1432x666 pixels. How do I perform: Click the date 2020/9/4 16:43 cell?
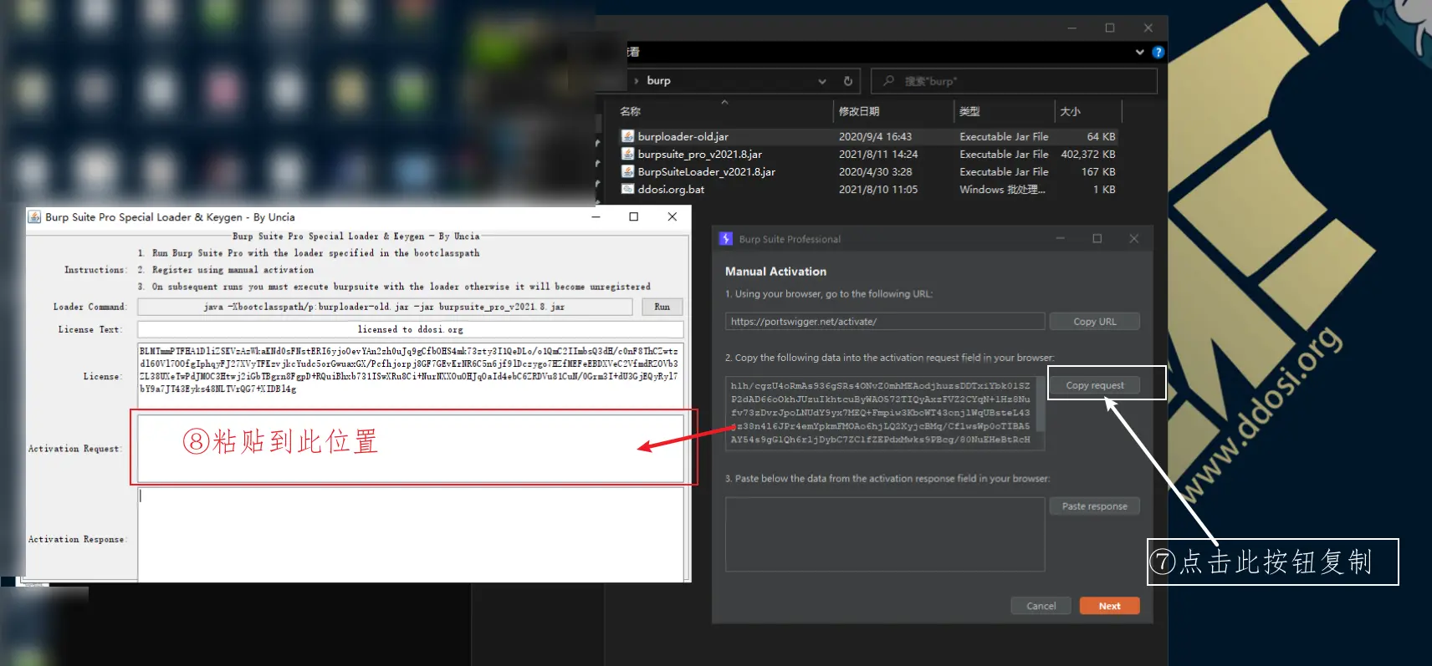[875, 136]
